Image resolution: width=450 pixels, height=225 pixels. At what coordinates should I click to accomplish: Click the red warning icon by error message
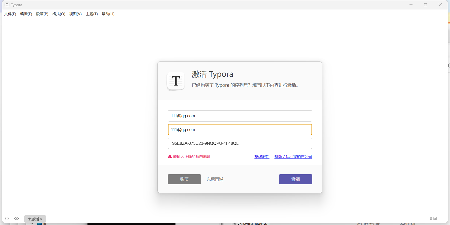[x=170, y=156]
